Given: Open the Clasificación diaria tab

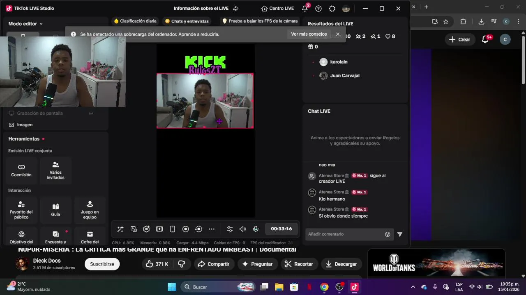Looking at the screenshot, I should (x=135, y=21).
